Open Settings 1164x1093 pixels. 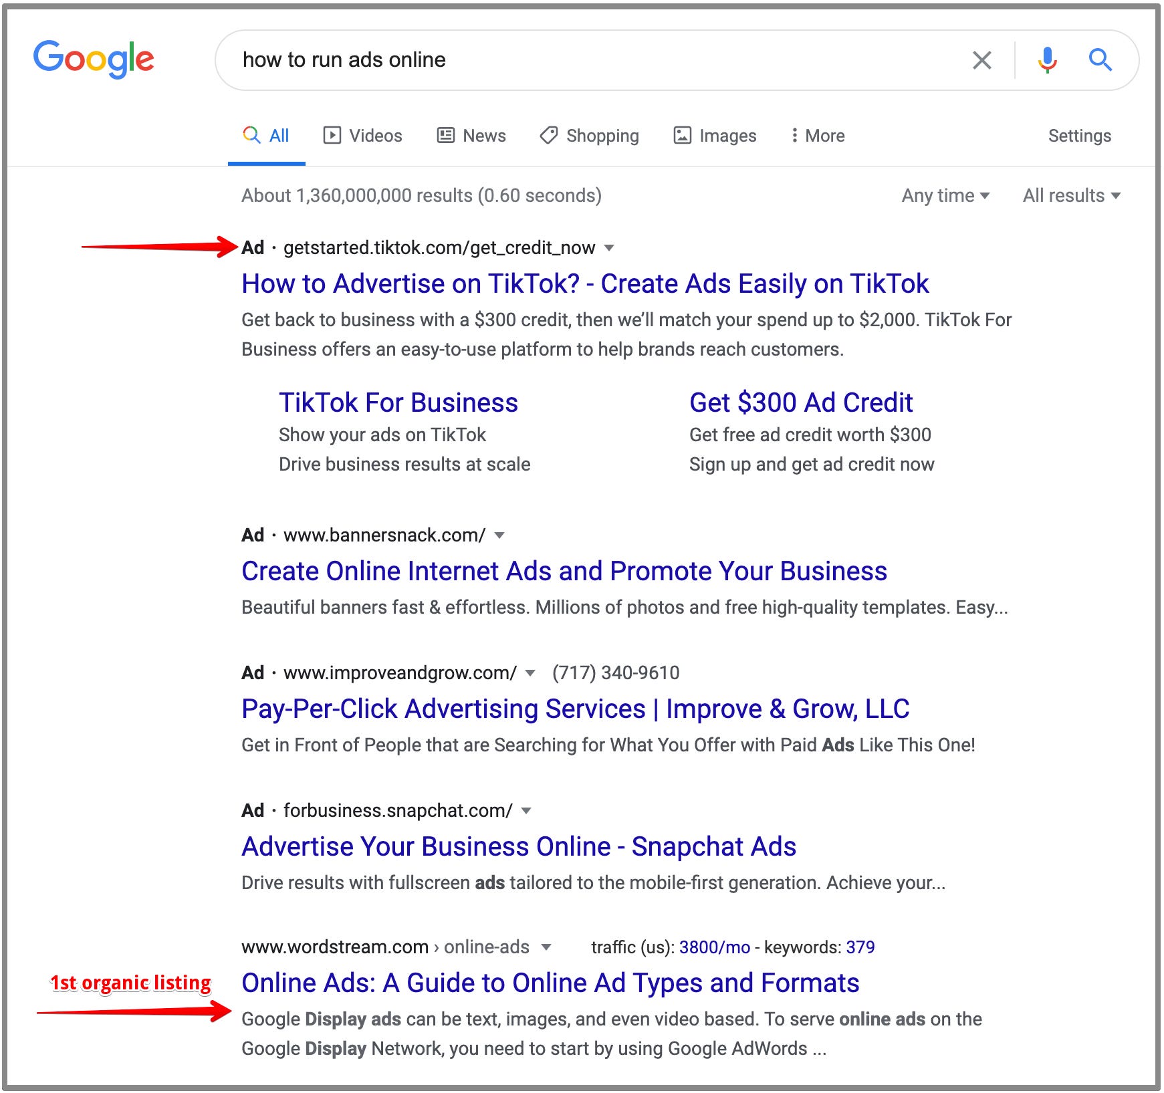tap(1079, 136)
